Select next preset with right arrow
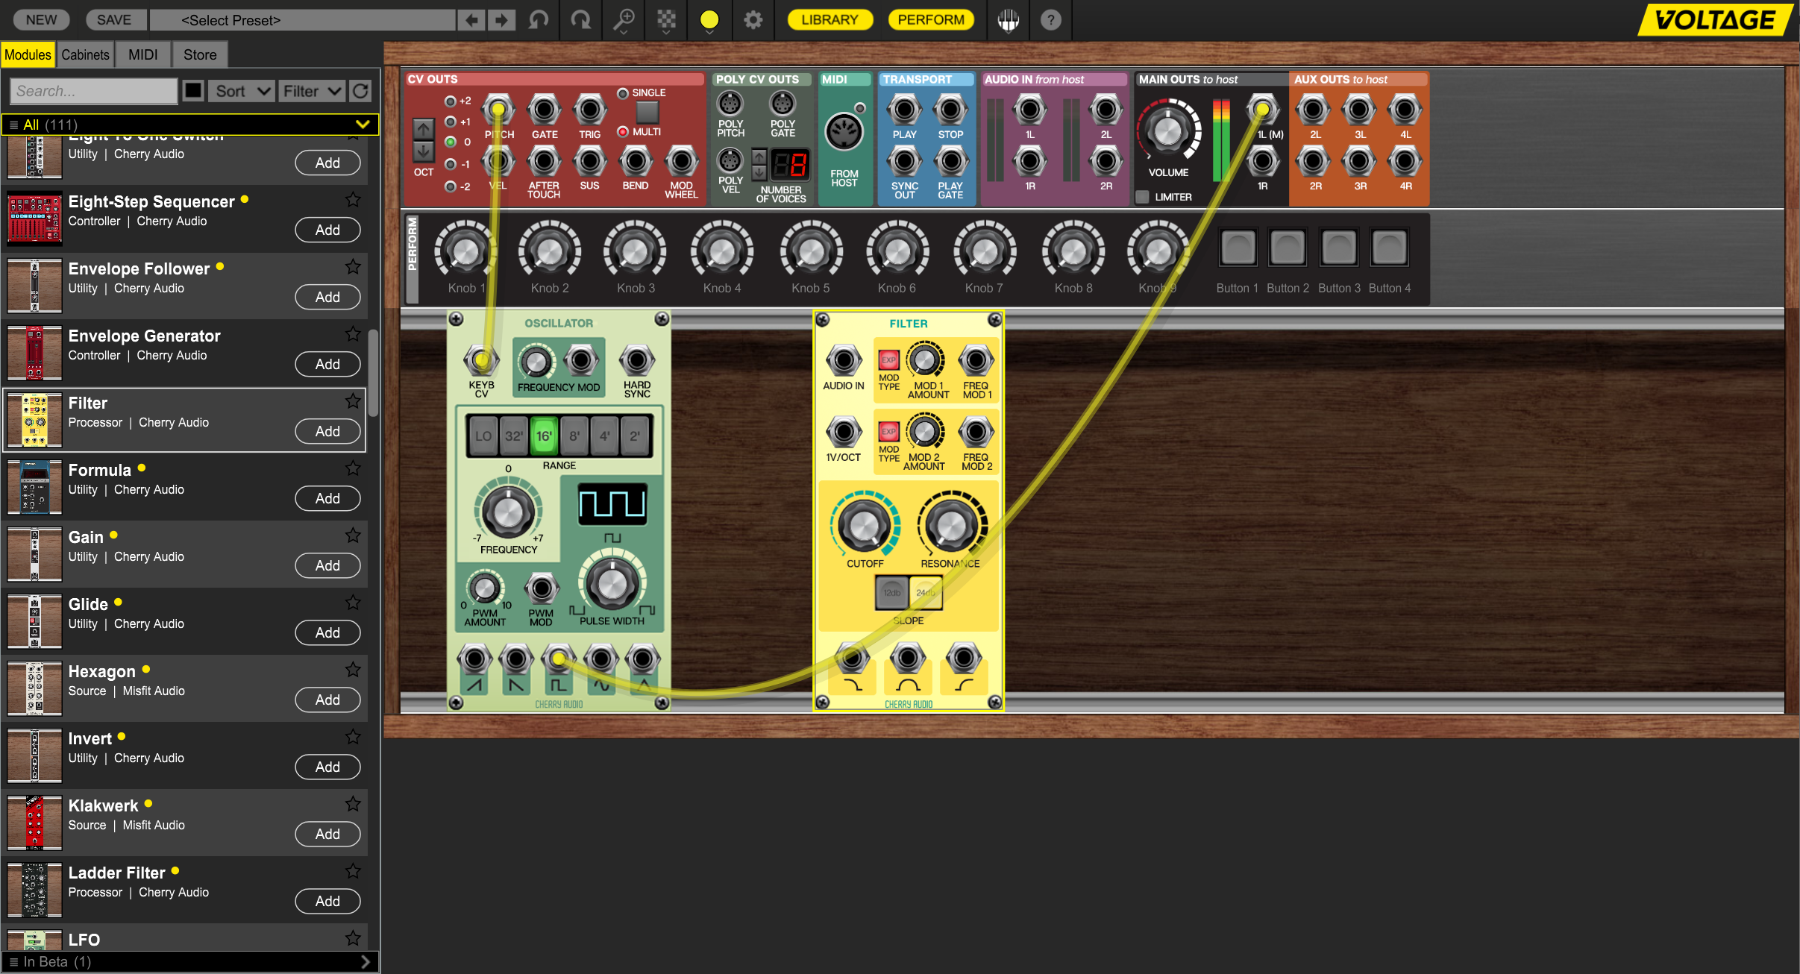Image resolution: width=1800 pixels, height=974 pixels. [502, 20]
